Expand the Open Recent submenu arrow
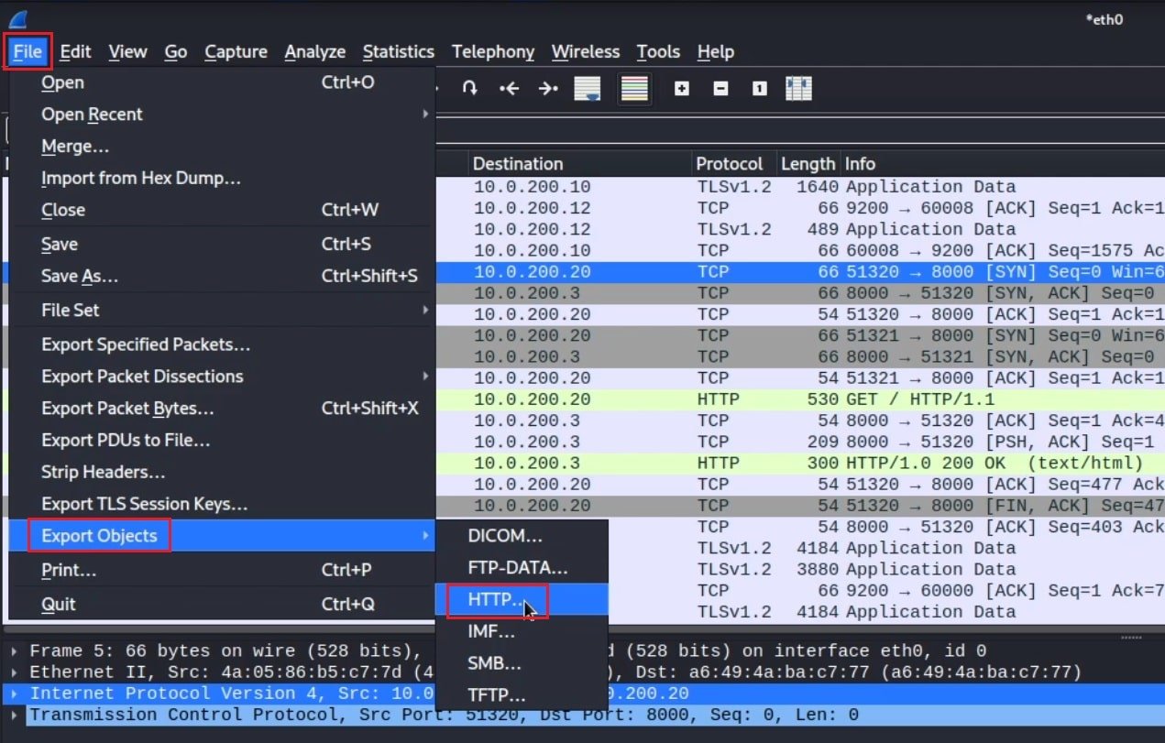Viewport: 1165px width, 743px height. [424, 115]
